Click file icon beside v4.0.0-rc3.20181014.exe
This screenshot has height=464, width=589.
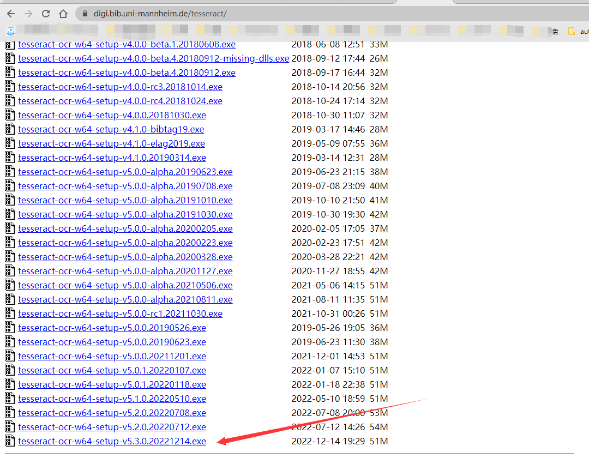point(10,87)
